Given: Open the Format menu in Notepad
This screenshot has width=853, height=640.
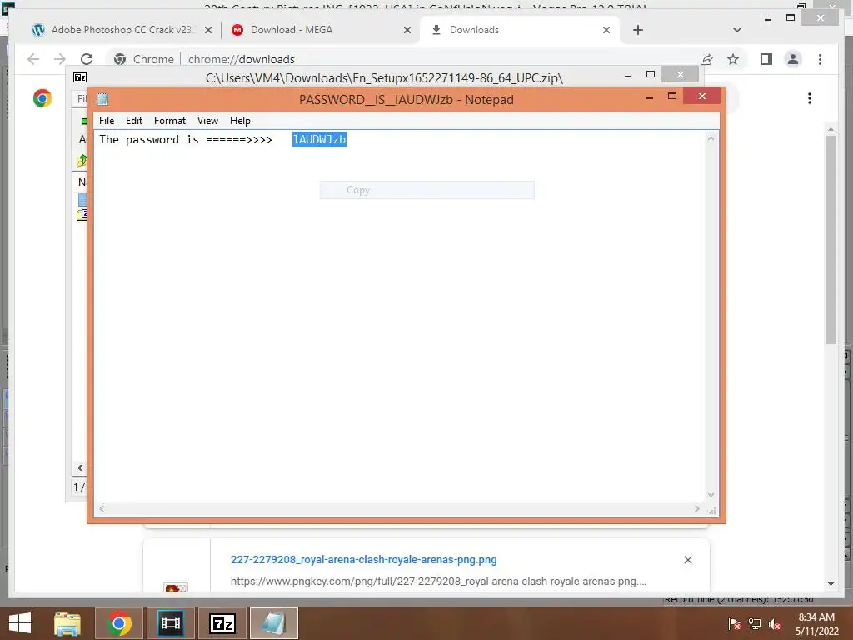Looking at the screenshot, I should [170, 121].
